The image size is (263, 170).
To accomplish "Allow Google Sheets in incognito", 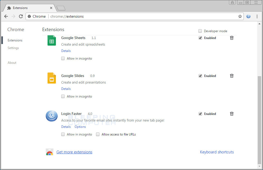I will 63,58.
